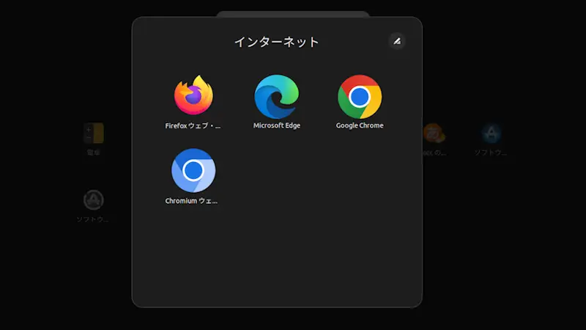This screenshot has width=586, height=330.
Task: Click the Microsoft Edge label text
Action: (x=277, y=125)
